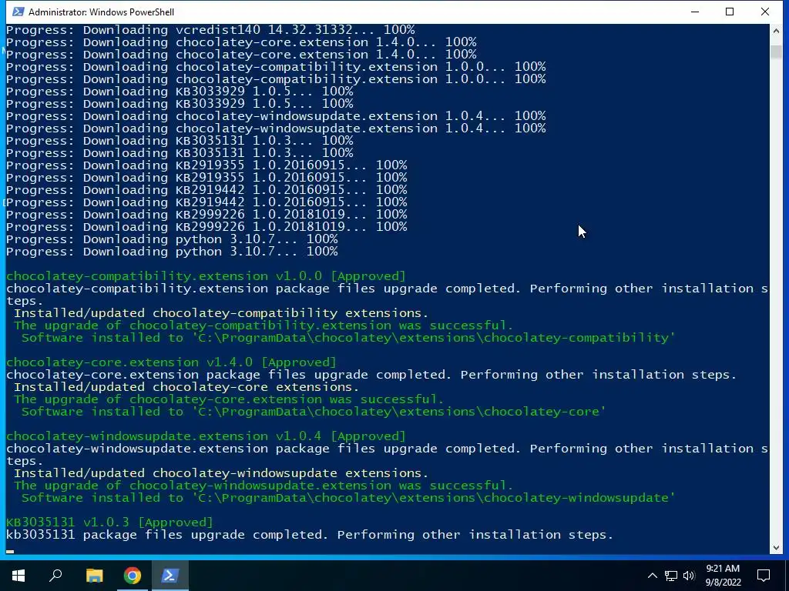Click the vertical scrollbar thumb
Screen dimensions: 789x591
click(x=776, y=52)
